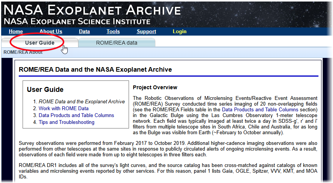This screenshot has height=183, width=333.
Task: Open the About Us menu
Action: [x=51, y=32]
